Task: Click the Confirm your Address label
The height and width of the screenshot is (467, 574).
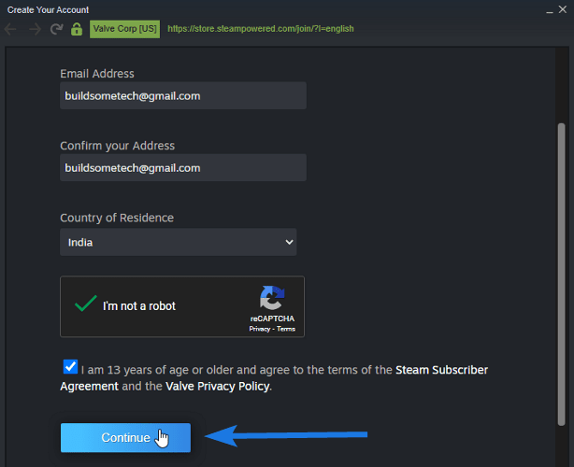Action: click(x=118, y=146)
